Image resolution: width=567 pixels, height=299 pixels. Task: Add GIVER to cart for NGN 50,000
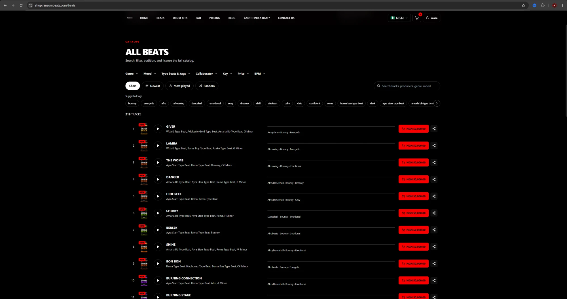[x=414, y=129]
